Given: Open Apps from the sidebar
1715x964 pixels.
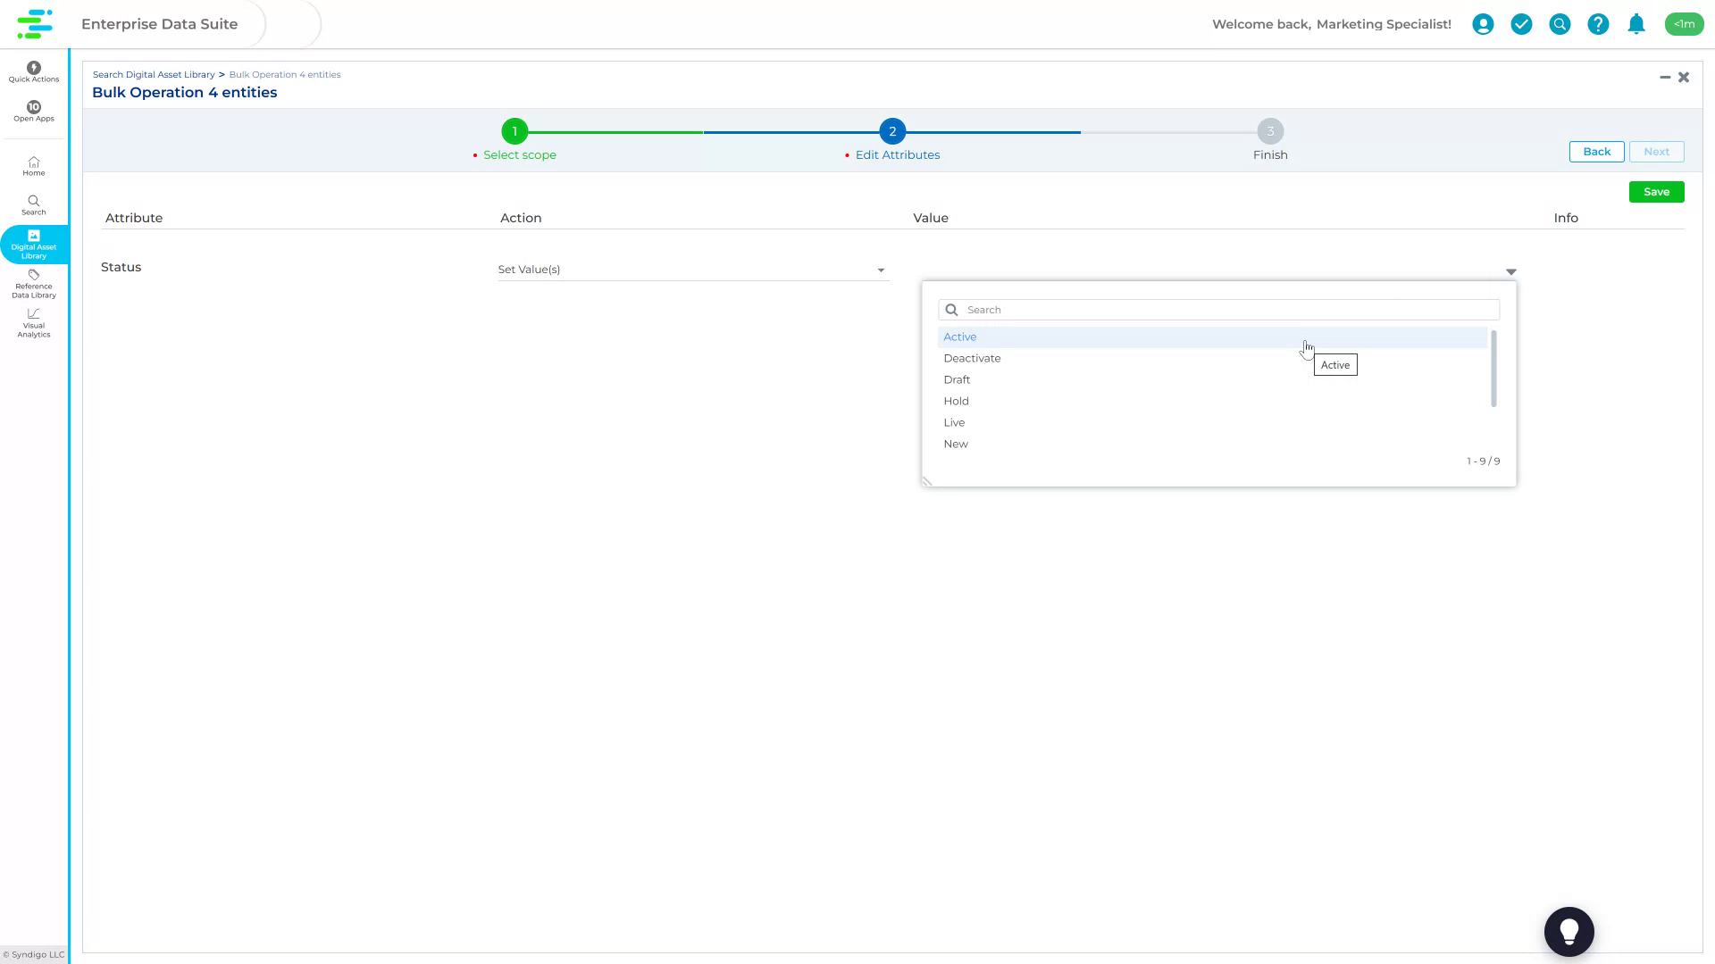Looking at the screenshot, I should click(x=33, y=112).
